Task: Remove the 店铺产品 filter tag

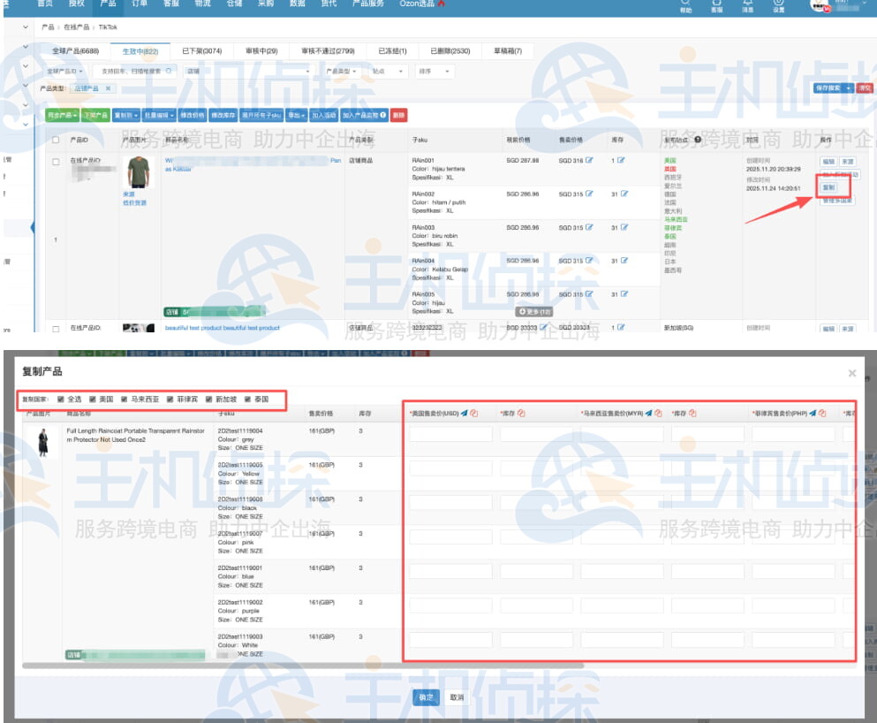Action: click(108, 88)
